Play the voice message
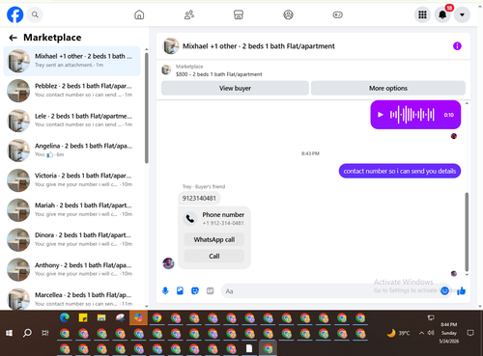 click(381, 115)
